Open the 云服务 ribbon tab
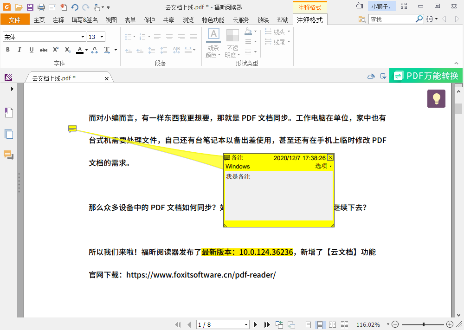The image size is (464, 330). click(x=241, y=20)
